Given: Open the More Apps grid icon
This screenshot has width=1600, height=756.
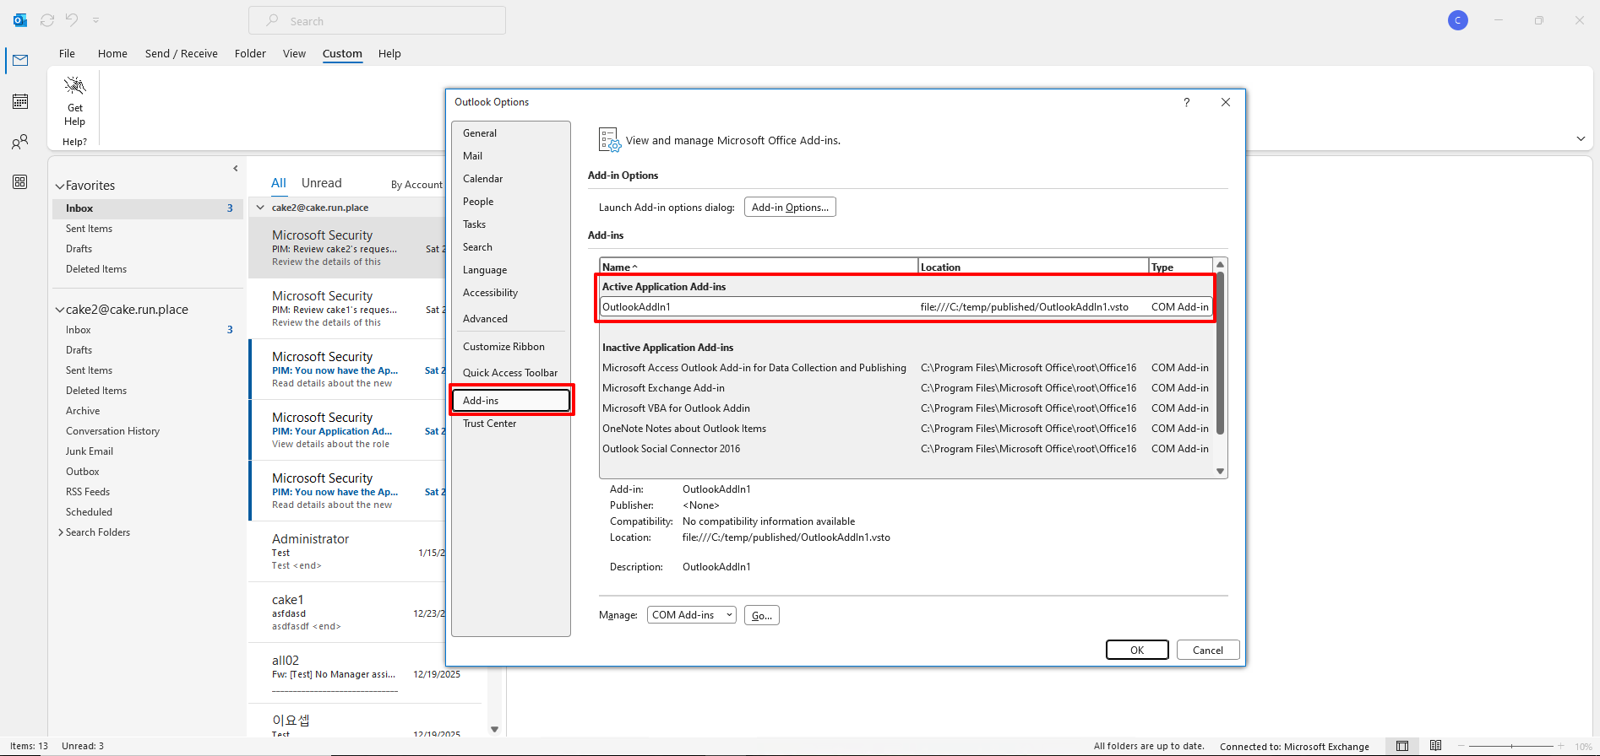Looking at the screenshot, I should (x=20, y=182).
